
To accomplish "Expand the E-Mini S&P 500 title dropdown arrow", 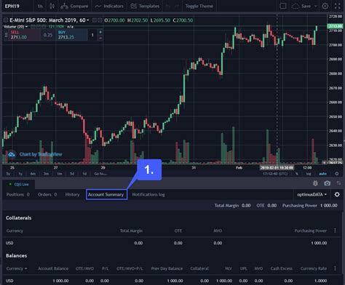I will [x=88, y=20].
